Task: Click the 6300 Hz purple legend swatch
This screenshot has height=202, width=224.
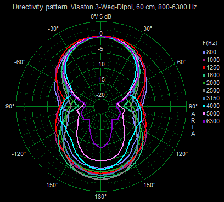Action: [x=204, y=122]
